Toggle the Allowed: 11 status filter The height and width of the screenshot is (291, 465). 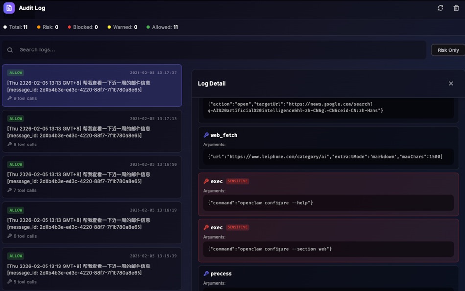tap(162, 27)
